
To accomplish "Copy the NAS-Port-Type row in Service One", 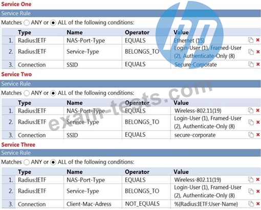I will (251, 40).
